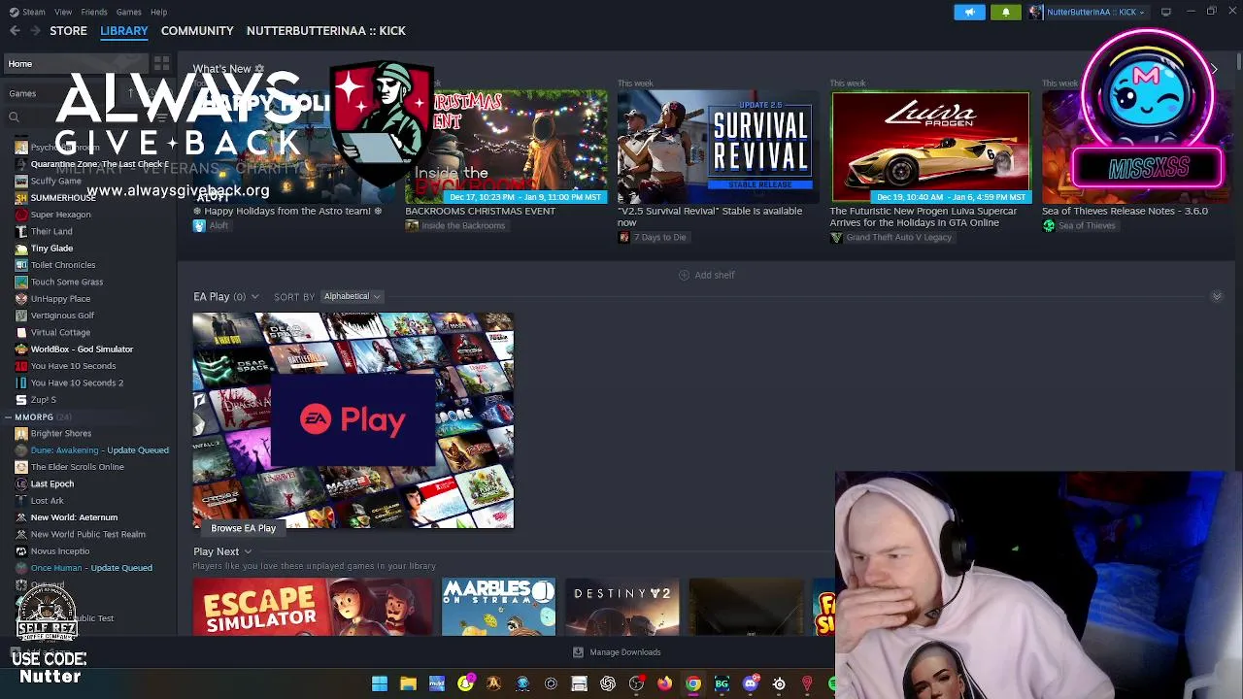Open Snapchat from the taskbar
Viewport: 1243px width, 699px height.
coord(465,683)
